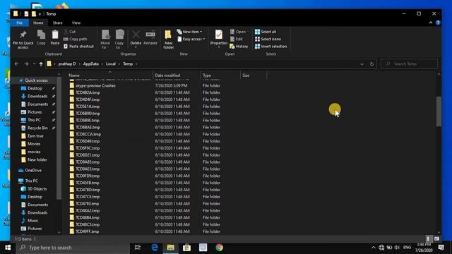Click the Copy ribbon button

[41, 37]
